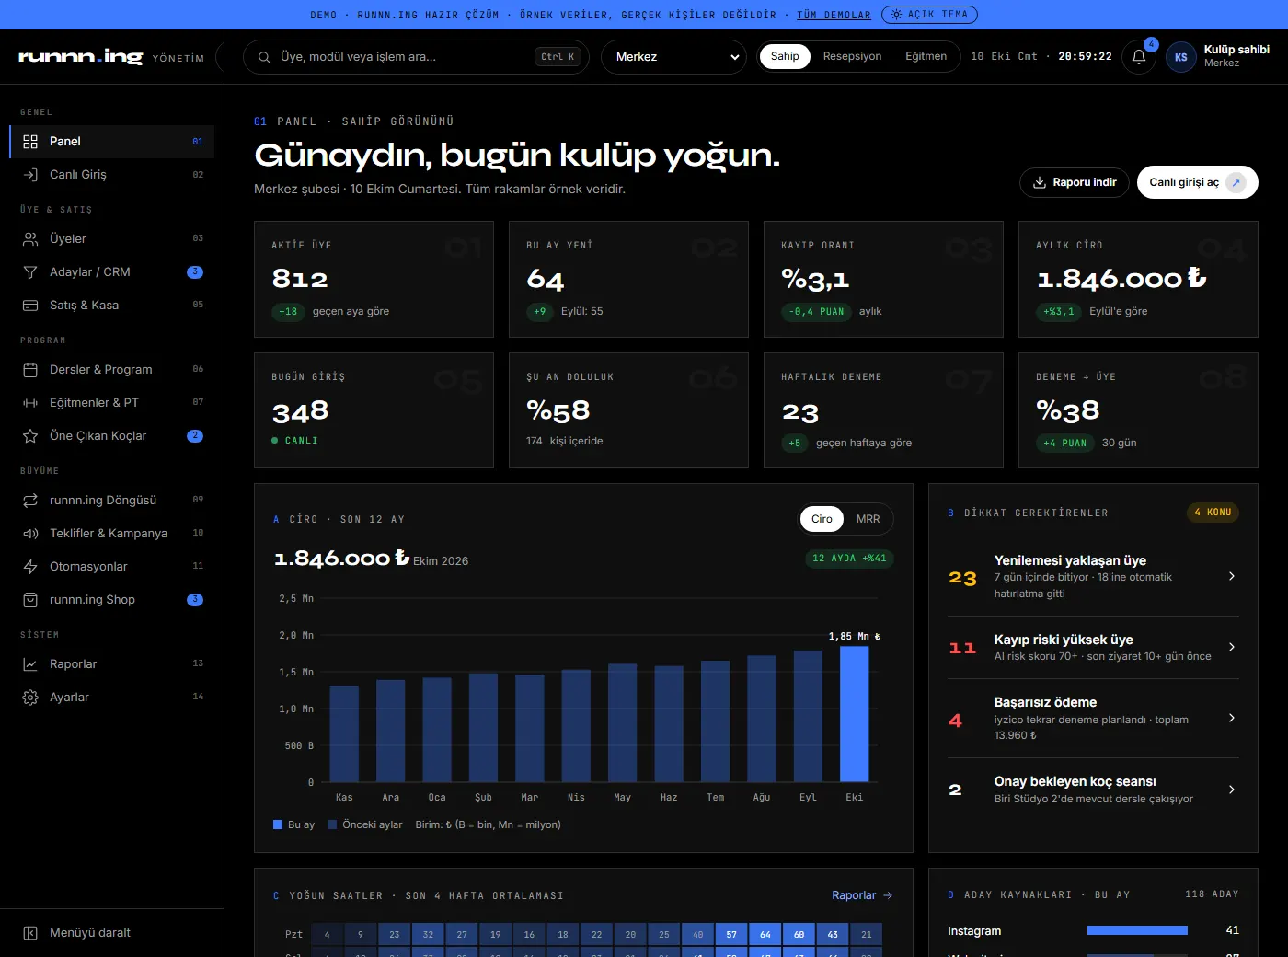Open the Merkez branch dropdown
The height and width of the screenshot is (957, 1288).
point(674,57)
